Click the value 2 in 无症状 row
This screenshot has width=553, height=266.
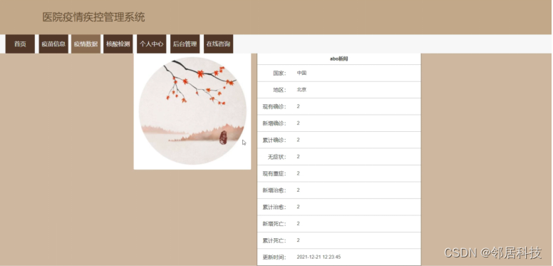(299, 157)
